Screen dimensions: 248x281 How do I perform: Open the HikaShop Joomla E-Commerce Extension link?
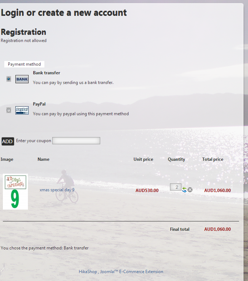coord(121,272)
